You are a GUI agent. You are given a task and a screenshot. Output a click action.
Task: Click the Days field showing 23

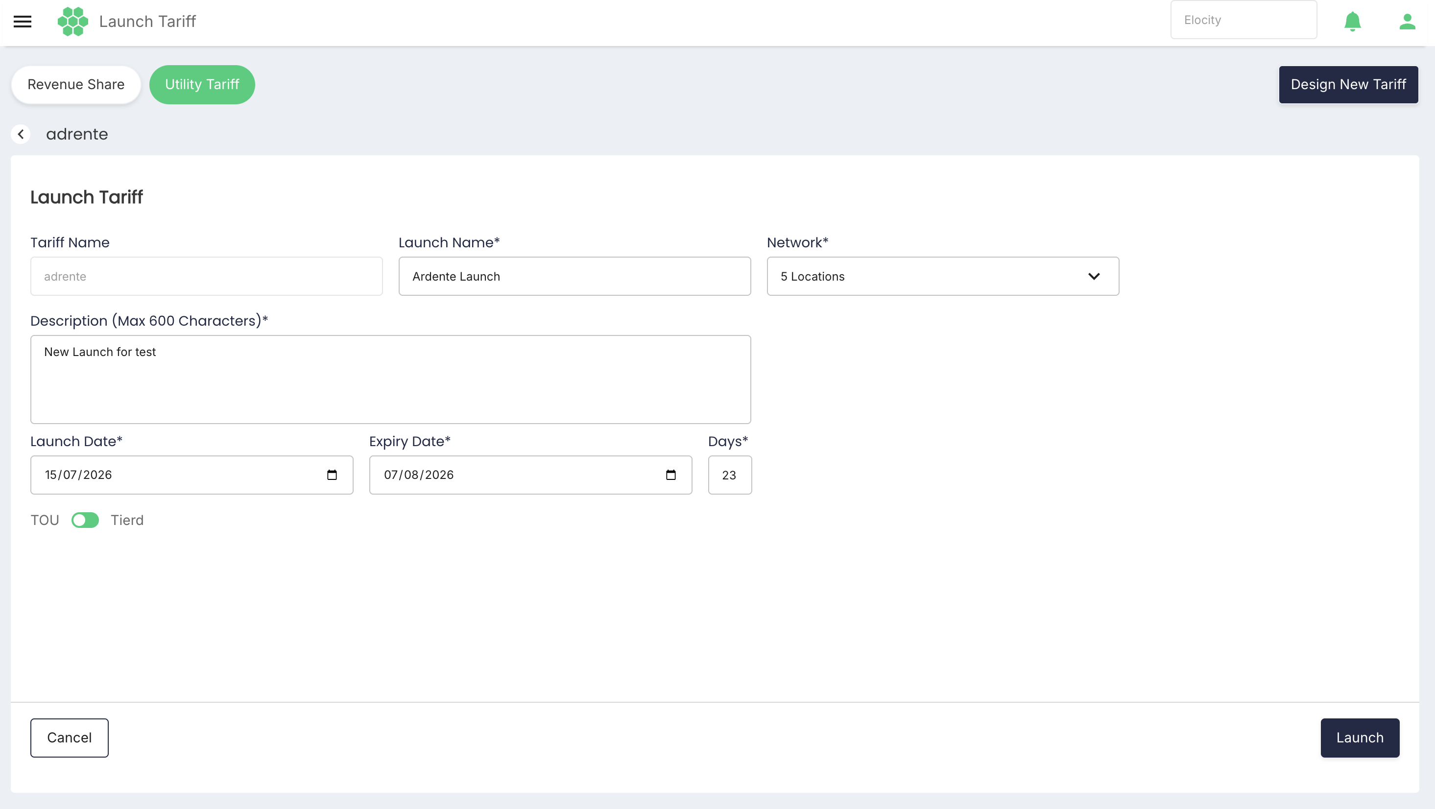point(730,475)
